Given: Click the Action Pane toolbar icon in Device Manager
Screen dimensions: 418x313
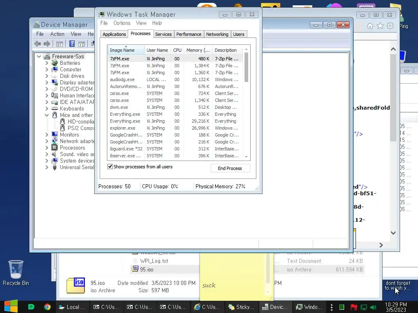Looking at the screenshot, I should [x=82, y=44].
